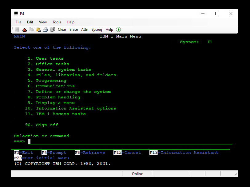Viewport: 250px width, 187px height.
Task: Click the P4 window title icon
Action: [16, 14]
